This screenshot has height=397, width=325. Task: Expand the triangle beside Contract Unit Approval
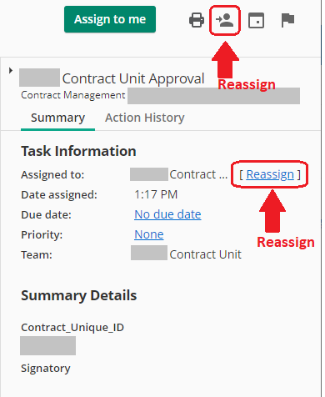point(11,70)
